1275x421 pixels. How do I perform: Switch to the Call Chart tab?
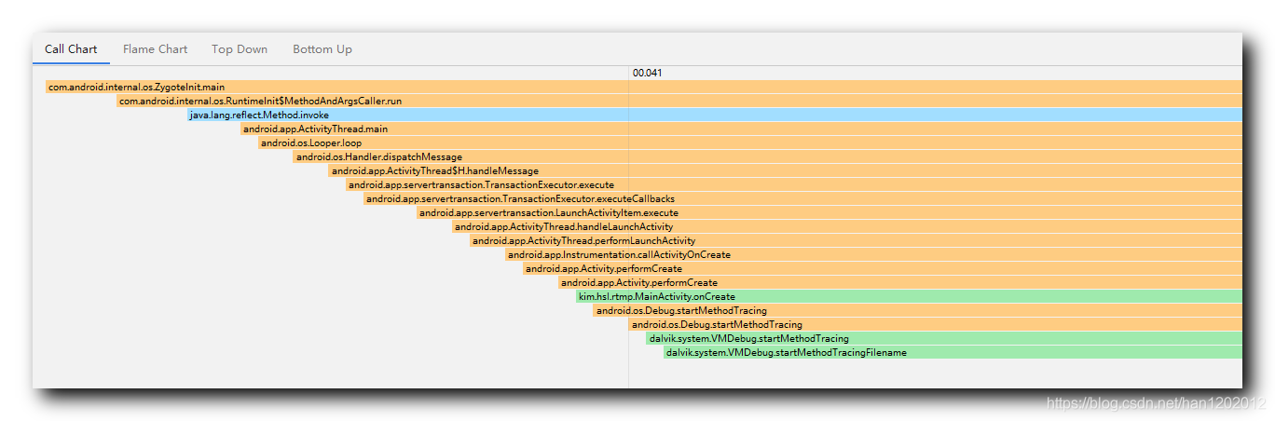tap(71, 49)
